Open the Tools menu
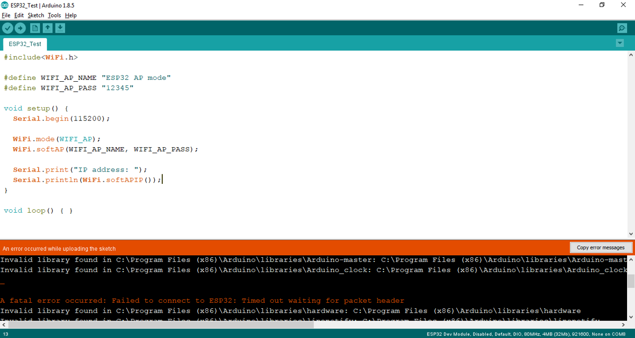The image size is (635, 338). pyautogui.click(x=54, y=15)
